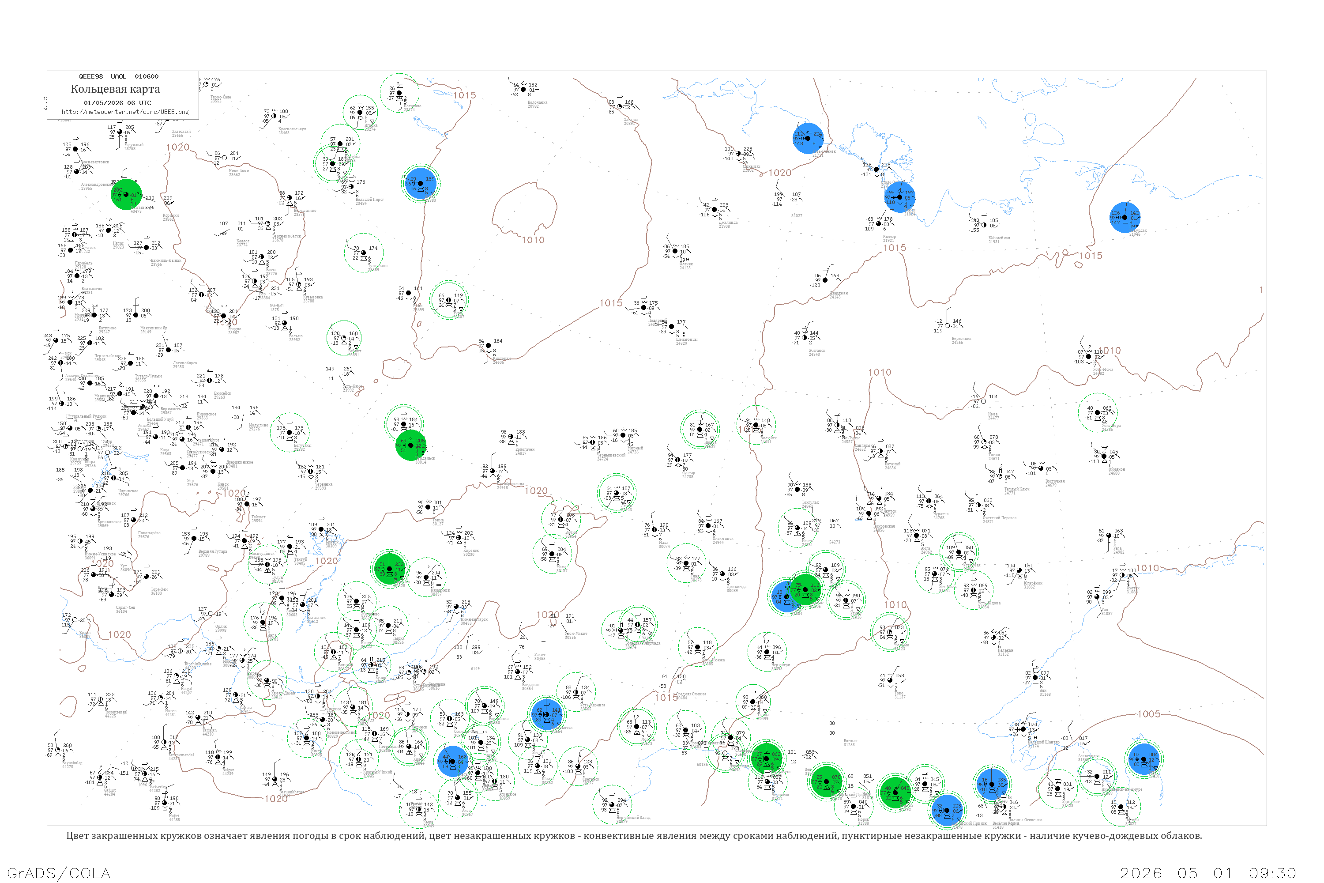Viewport: 1324px width, 883px height.
Task: Click the Кольцевая карта map title
Action: tap(115, 89)
